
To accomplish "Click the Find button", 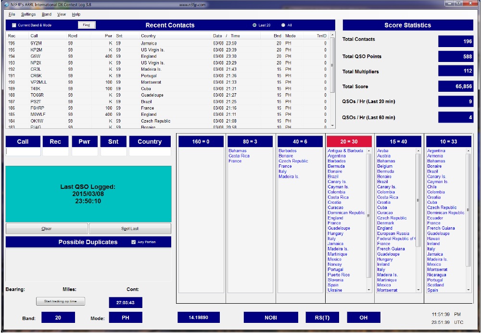I will click(x=87, y=25).
